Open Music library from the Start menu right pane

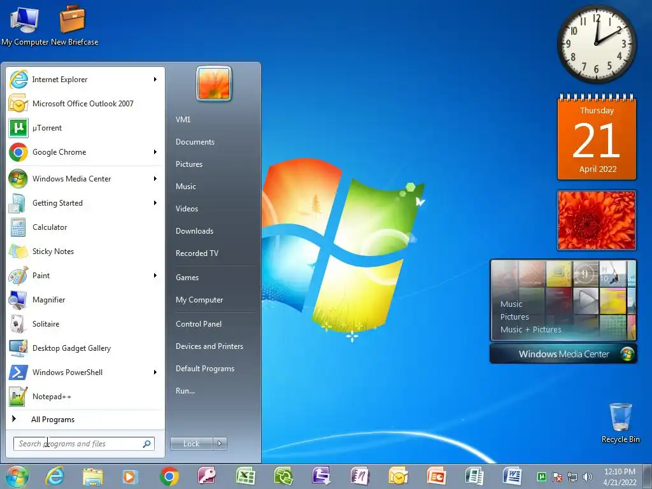(185, 187)
